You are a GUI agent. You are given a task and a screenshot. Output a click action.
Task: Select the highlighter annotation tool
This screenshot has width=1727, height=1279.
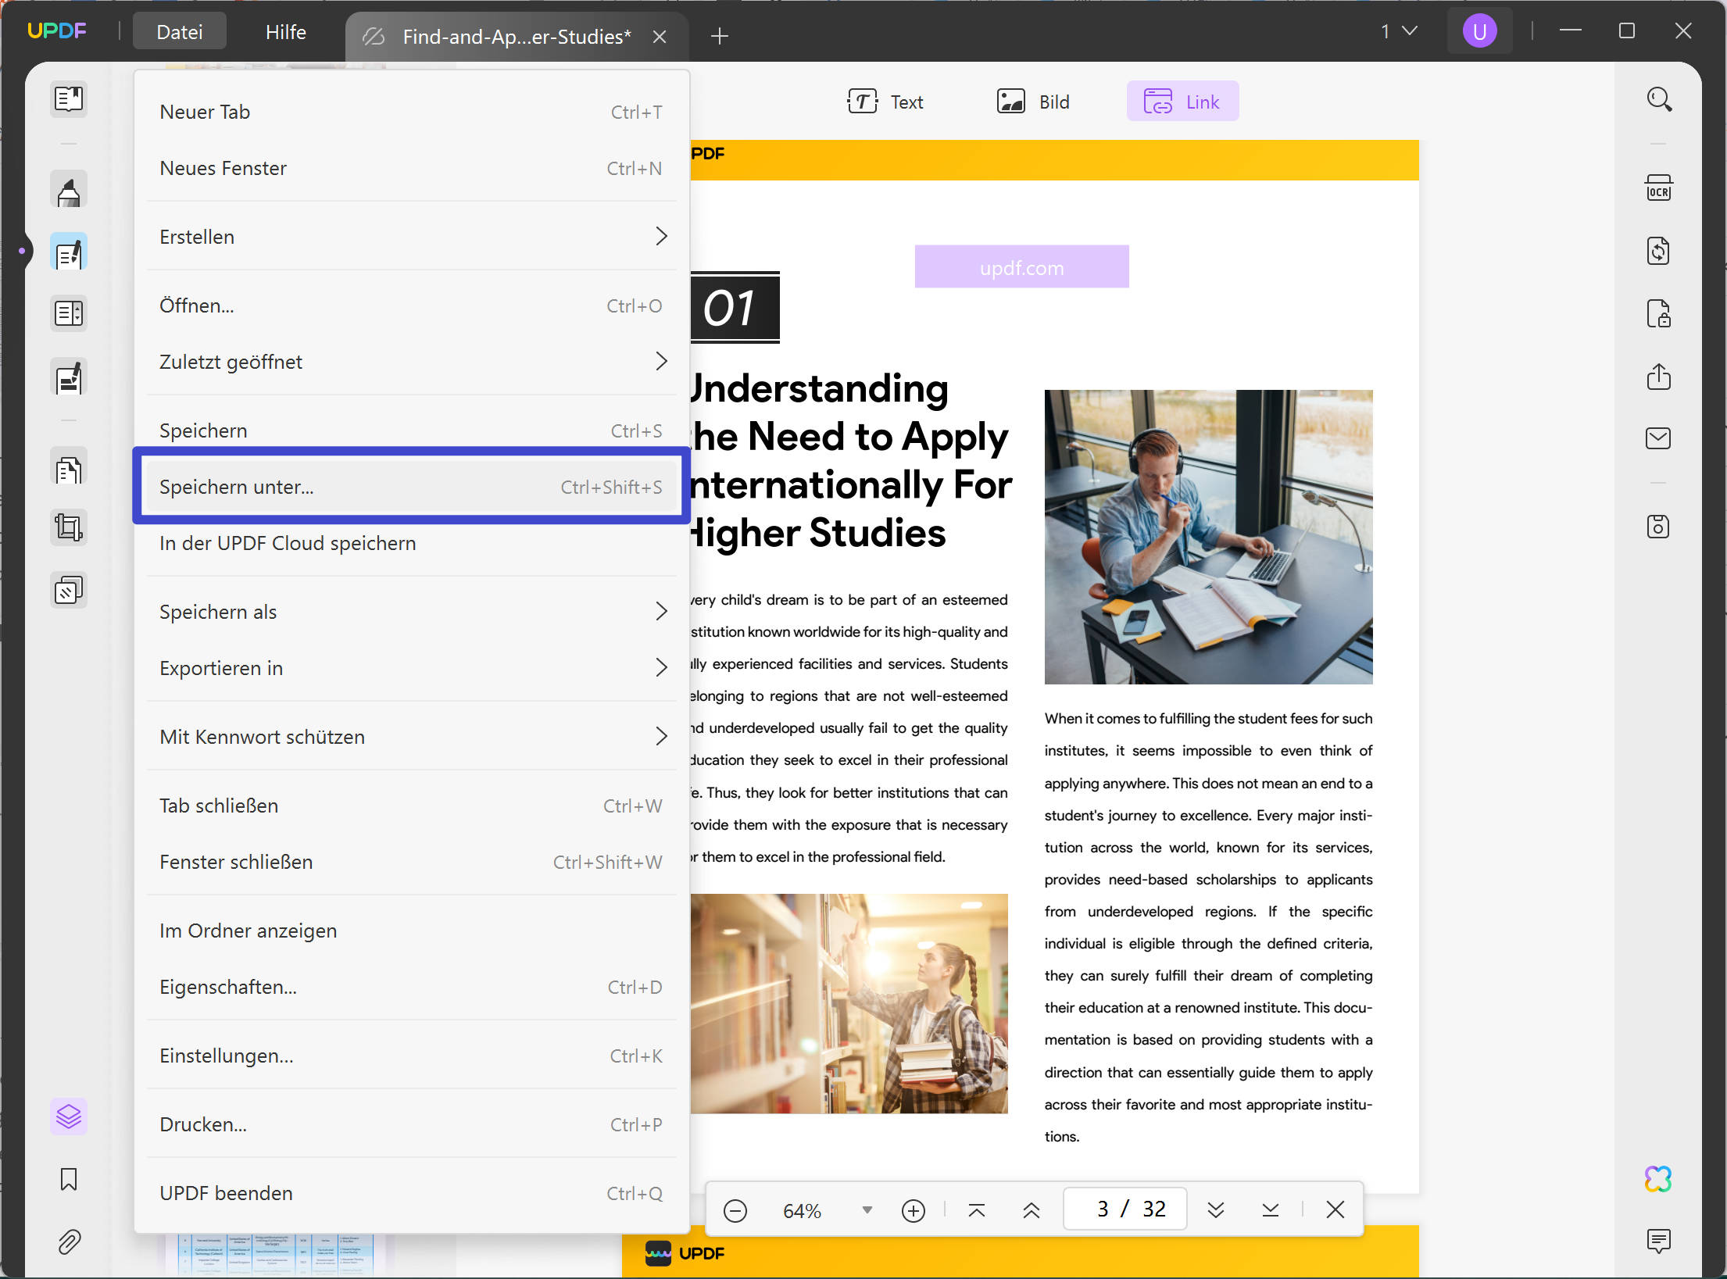[69, 189]
